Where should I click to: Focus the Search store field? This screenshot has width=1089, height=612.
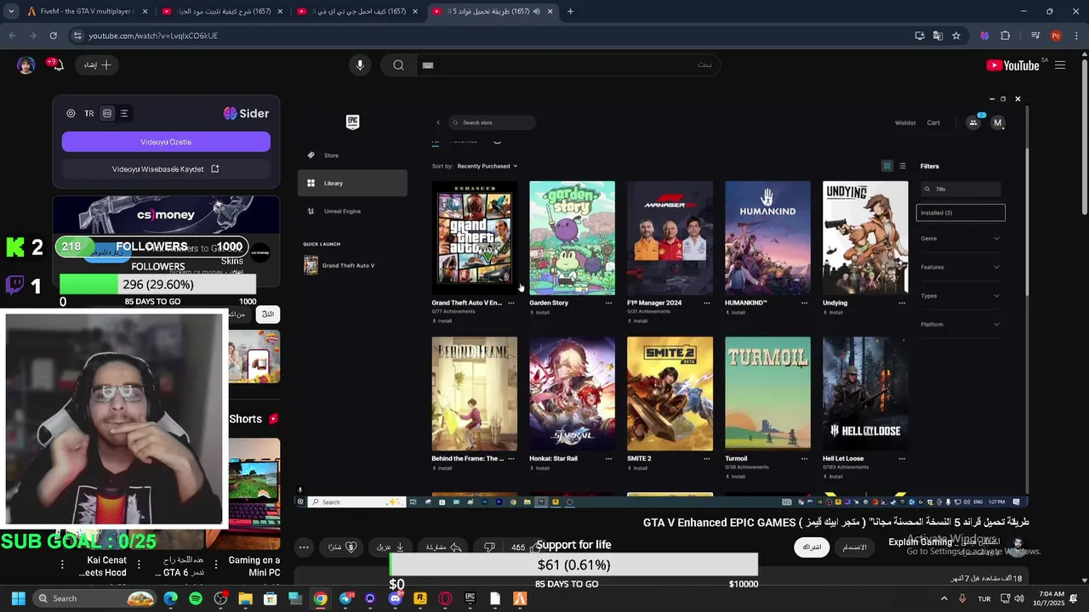(493, 122)
